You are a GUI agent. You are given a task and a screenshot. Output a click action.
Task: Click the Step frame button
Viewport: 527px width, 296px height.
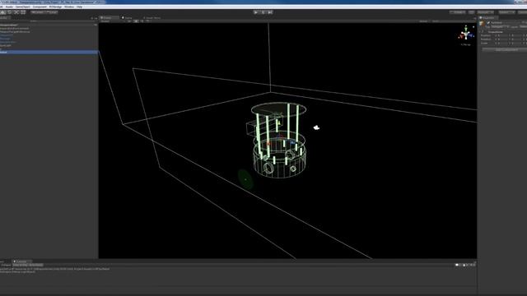pos(270,12)
